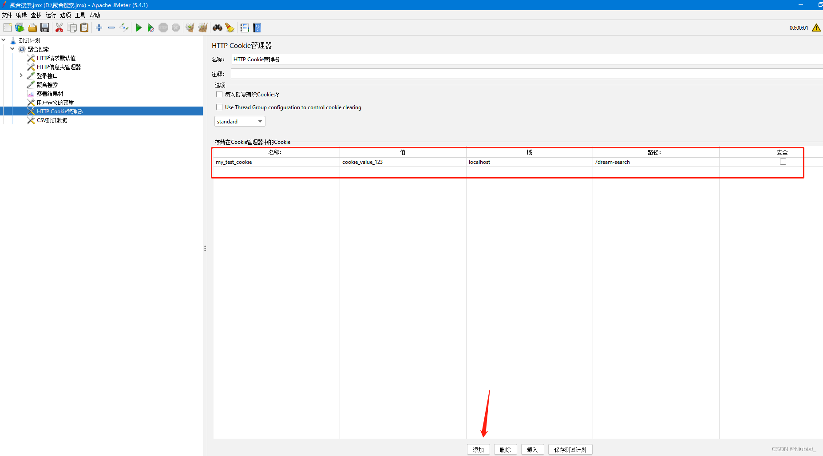Start the test with green play icon

tap(138, 28)
